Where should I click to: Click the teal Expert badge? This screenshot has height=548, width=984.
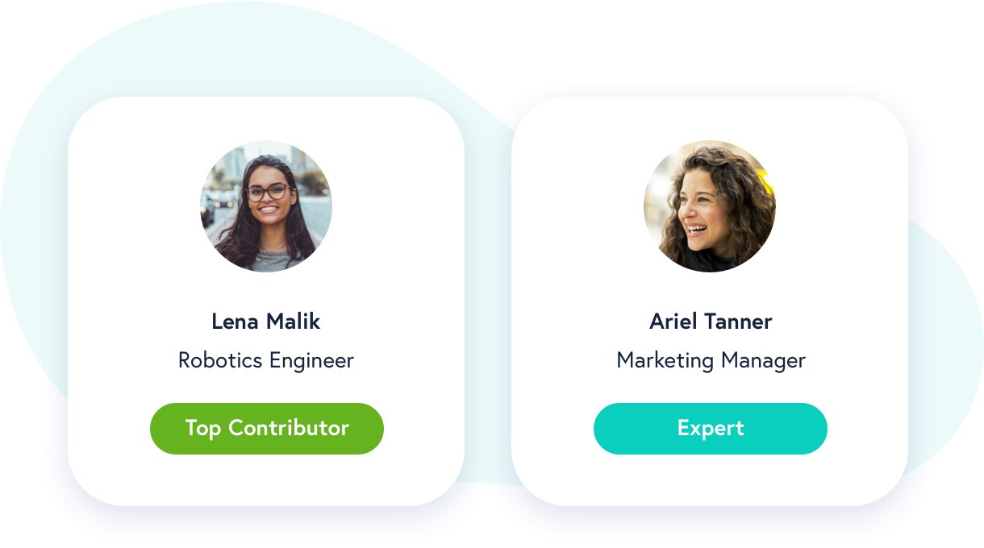click(x=711, y=428)
